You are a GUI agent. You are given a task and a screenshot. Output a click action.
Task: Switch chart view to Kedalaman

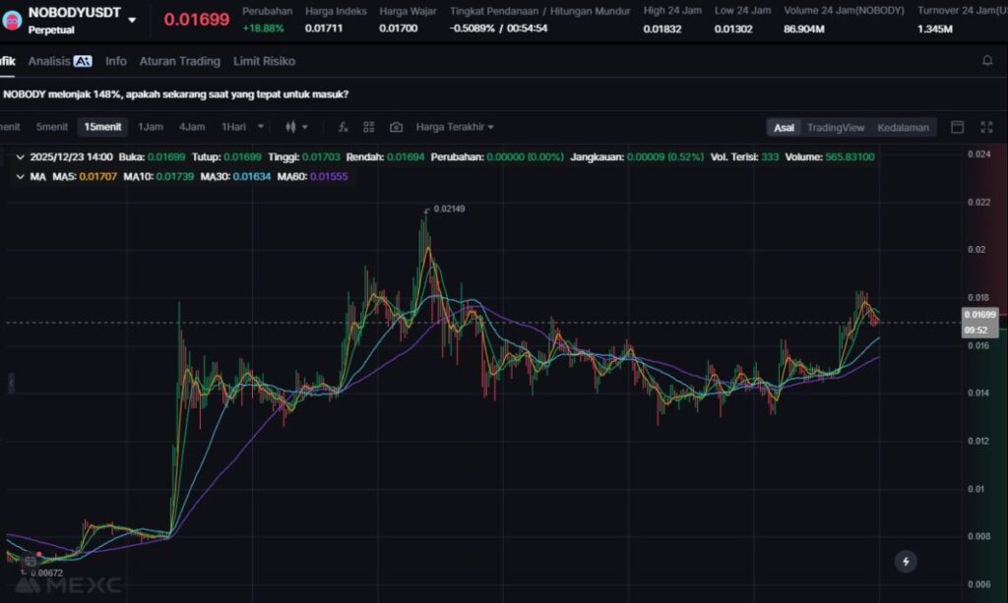(903, 127)
